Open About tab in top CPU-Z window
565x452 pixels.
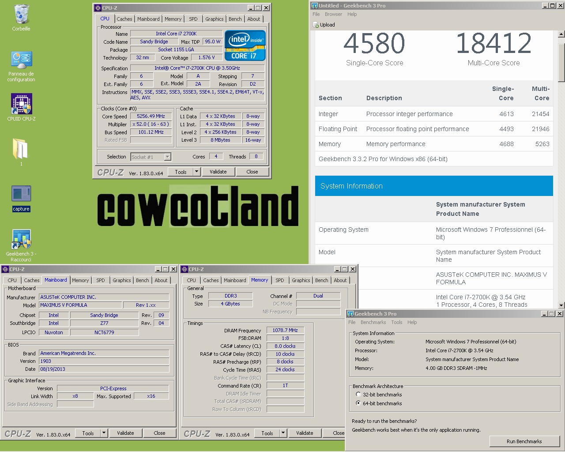[x=253, y=19]
